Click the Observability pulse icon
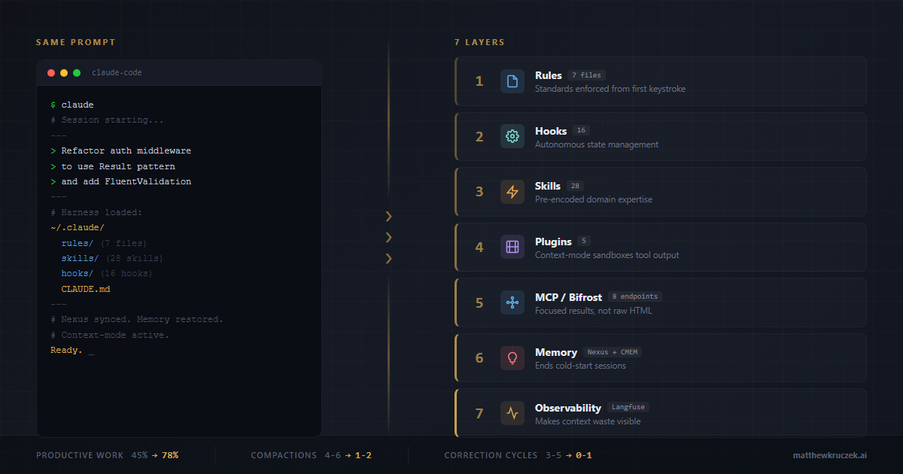 [x=512, y=413]
